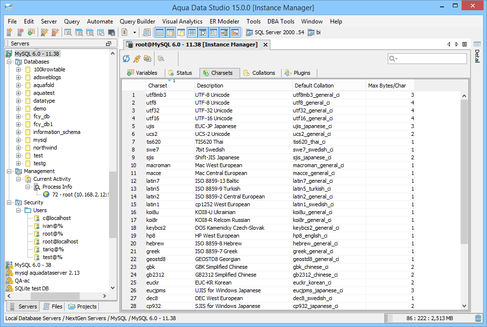
Task: Go to next tab with right arrow
Action: [x=457, y=44]
